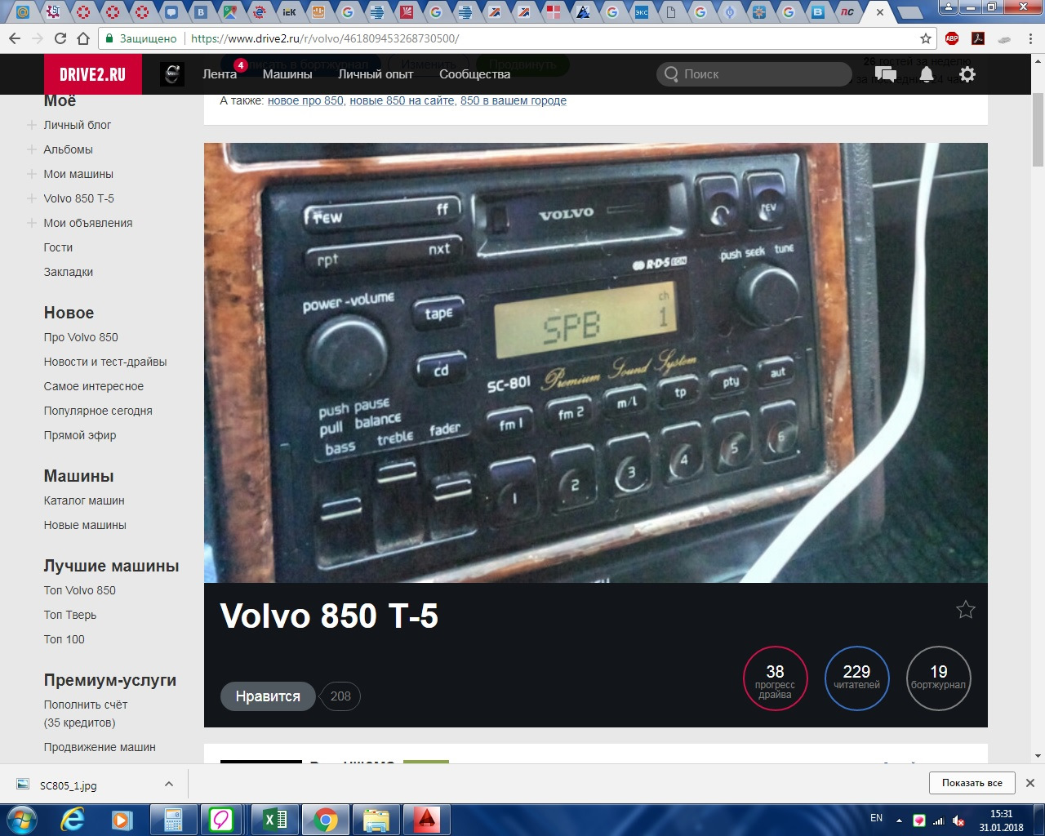Open Закладки in the sidebar

[69, 272]
